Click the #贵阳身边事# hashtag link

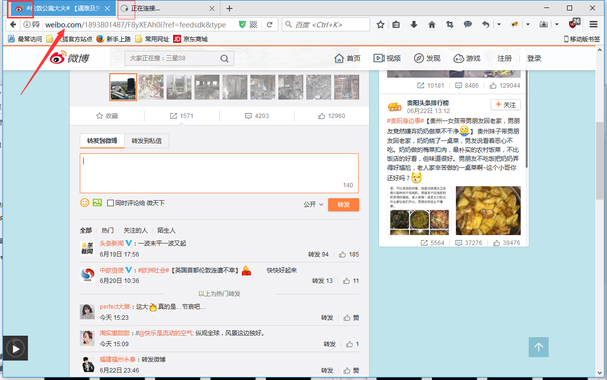coord(405,121)
